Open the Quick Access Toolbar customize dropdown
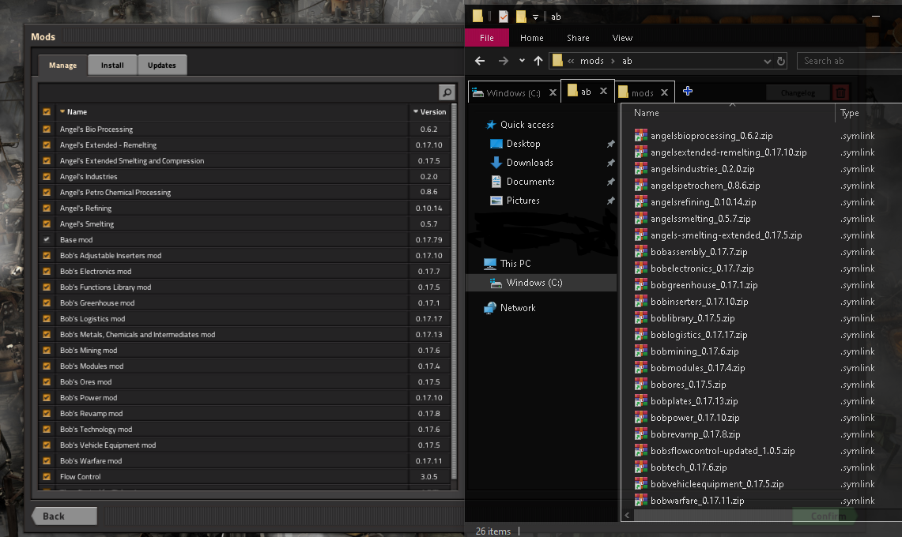Image resolution: width=902 pixels, height=537 pixels. click(x=535, y=17)
